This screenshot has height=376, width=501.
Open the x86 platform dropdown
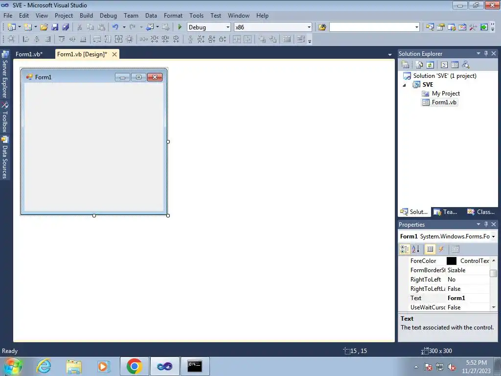(309, 27)
